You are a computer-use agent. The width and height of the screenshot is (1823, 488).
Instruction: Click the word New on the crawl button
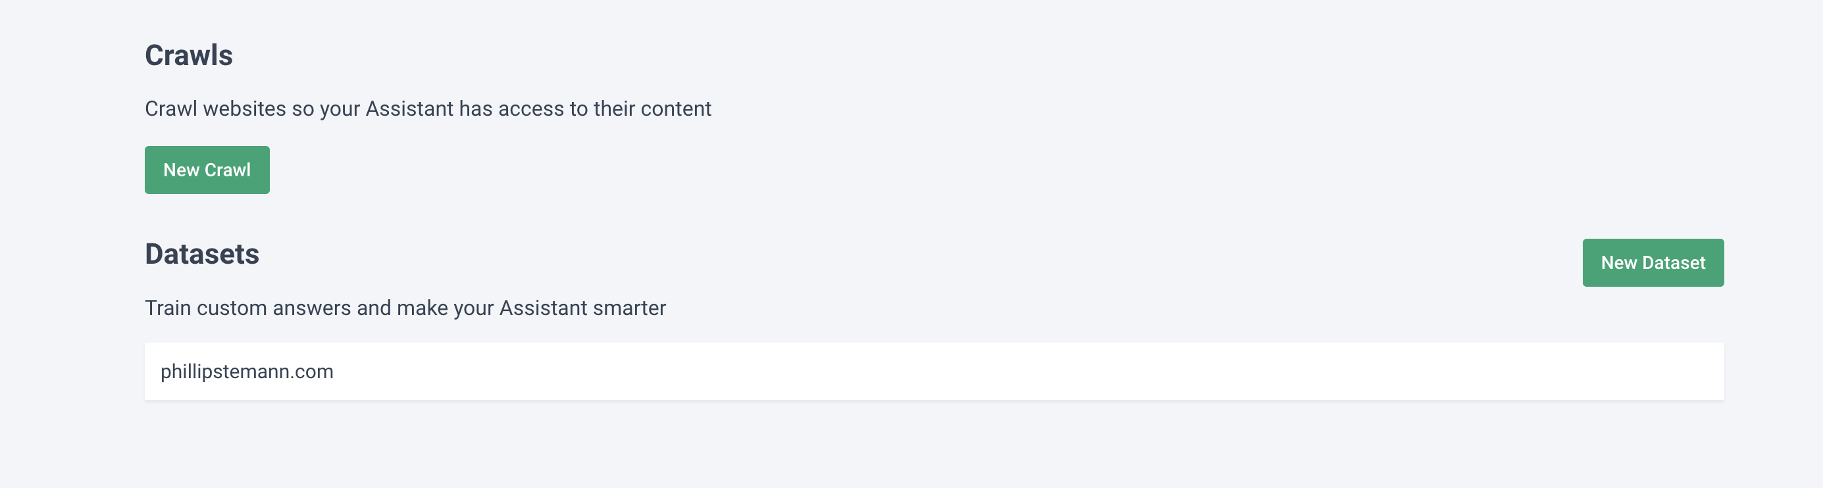pyautogui.click(x=181, y=170)
